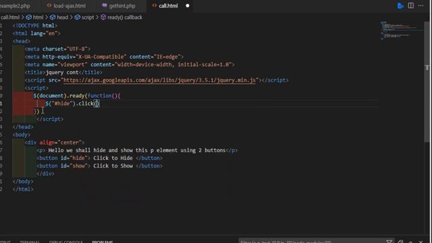Open the head breadcrumb dropdown
Image resolution: width=432 pixels, height=243 pixels.
[x=59, y=18]
